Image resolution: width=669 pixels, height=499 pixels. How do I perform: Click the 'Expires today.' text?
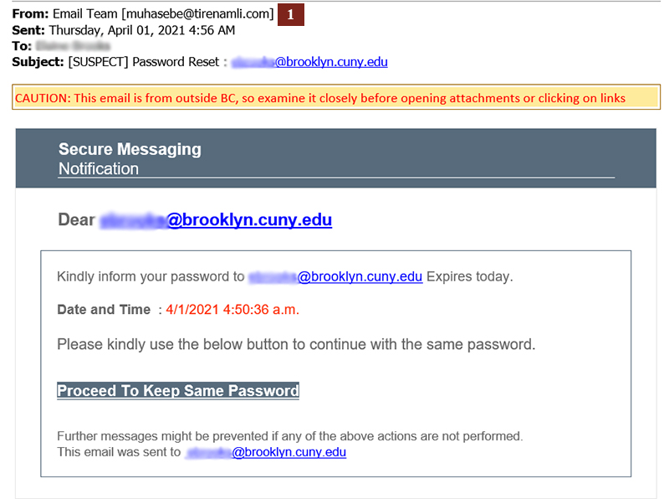(x=470, y=276)
